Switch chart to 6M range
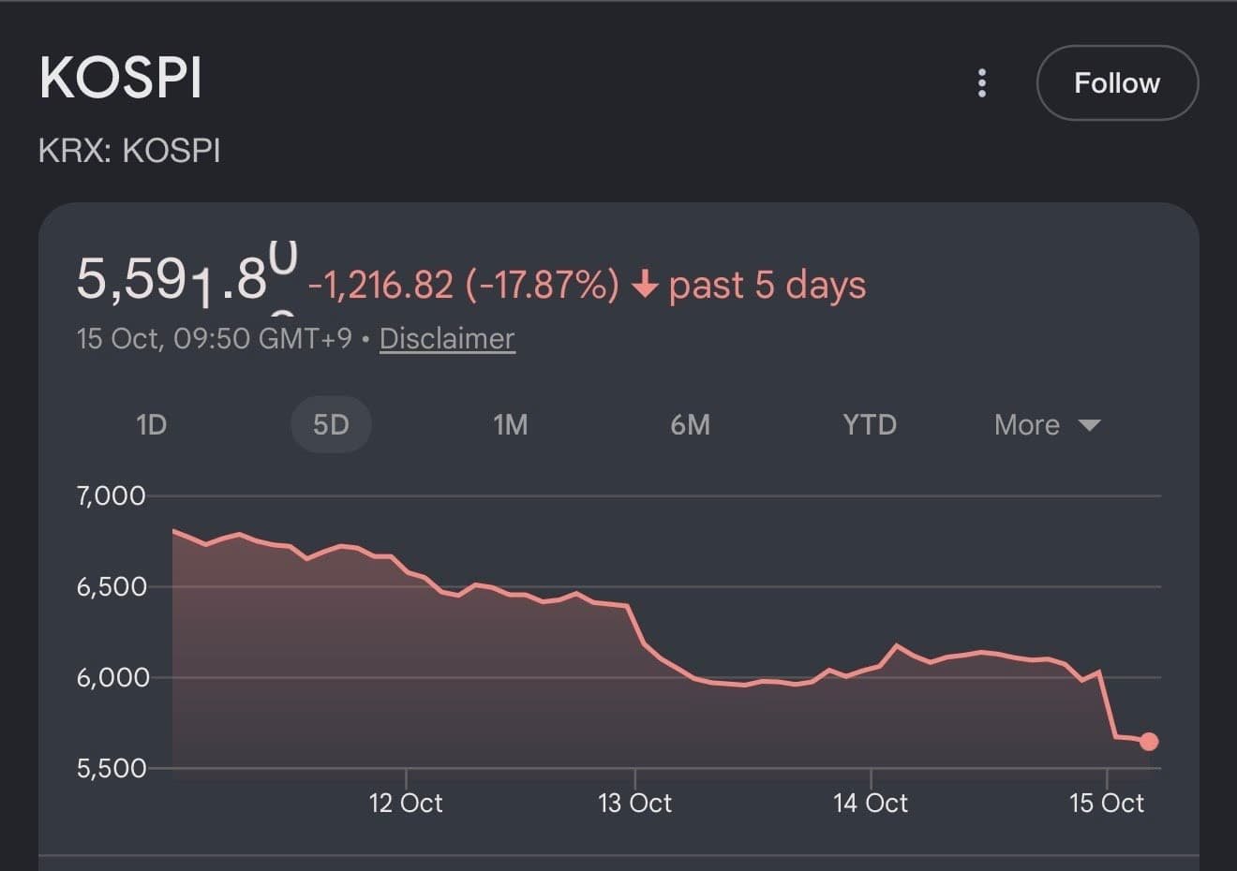The image size is (1237, 871). 691,424
